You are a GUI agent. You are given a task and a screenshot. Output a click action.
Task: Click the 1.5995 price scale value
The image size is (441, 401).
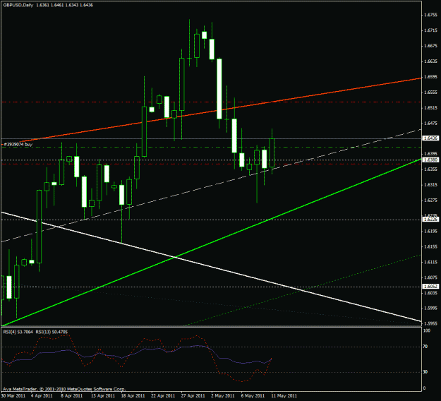pos(431,309)
